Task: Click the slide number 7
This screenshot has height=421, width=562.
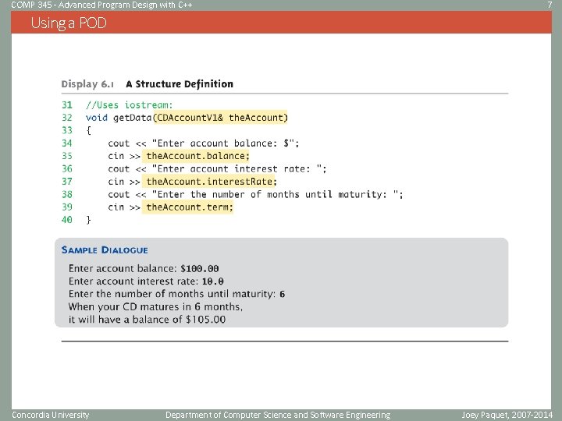Action: point(550,5)
